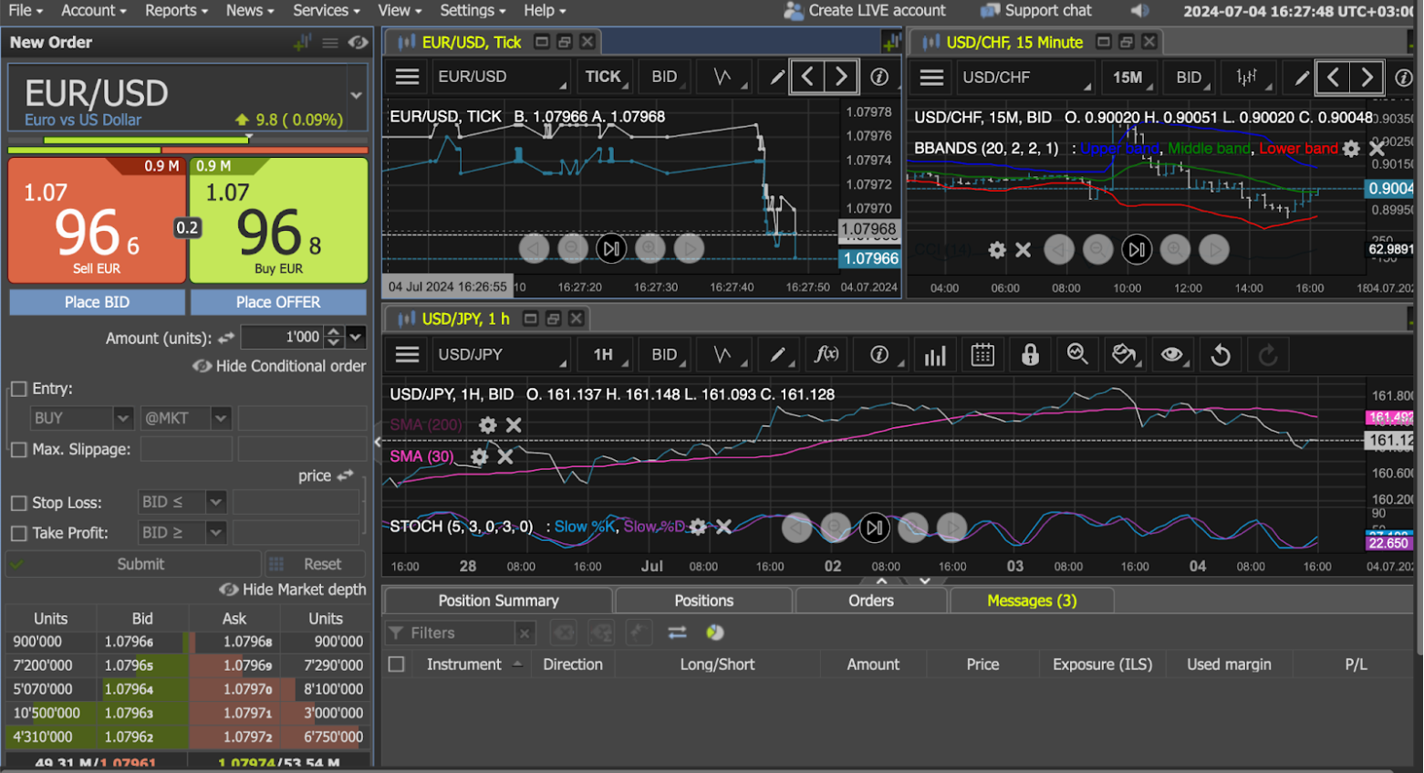The height and width of the screenshot is (773, 1424).
Task: Expand the EUR/USD instrument selector chevron
Action: (x=356, y=95)
